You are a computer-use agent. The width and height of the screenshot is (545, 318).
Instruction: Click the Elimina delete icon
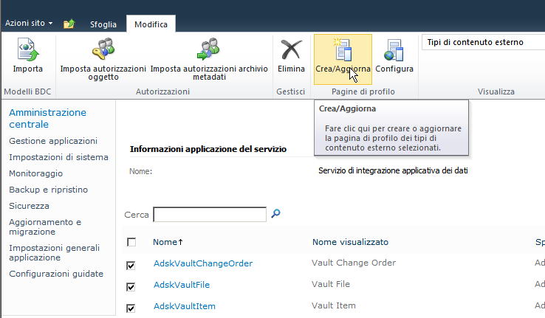coord(291,50)
